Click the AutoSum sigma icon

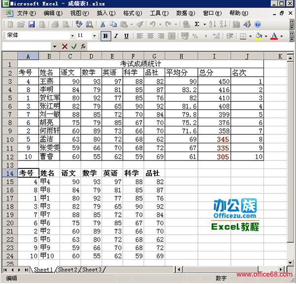pos(197,24)
